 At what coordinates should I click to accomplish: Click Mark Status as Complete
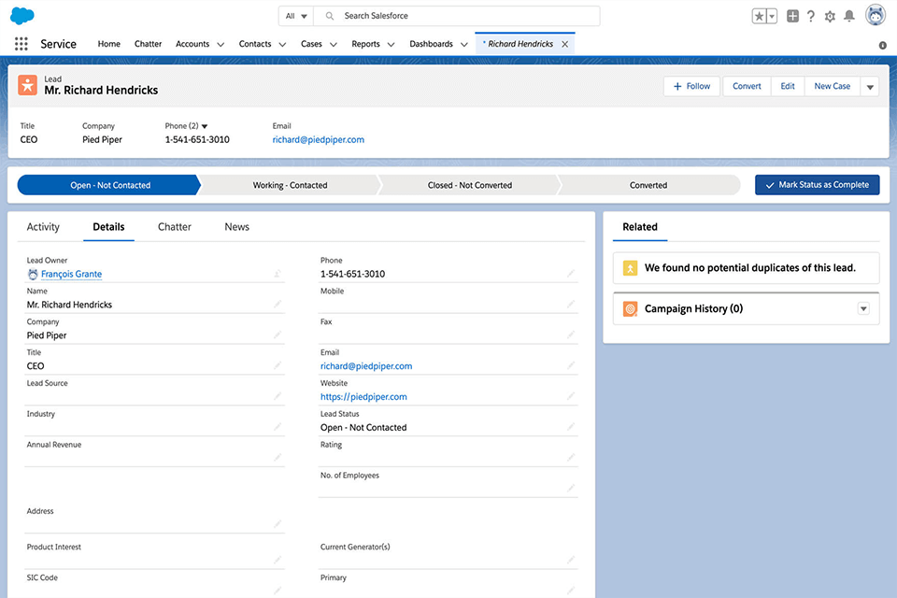(x=818, y=185)
